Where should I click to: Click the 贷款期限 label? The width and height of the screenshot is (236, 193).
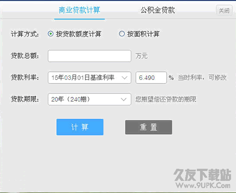pos(25,99)
